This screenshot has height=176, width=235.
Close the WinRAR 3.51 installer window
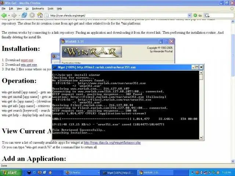pos(171,41)
